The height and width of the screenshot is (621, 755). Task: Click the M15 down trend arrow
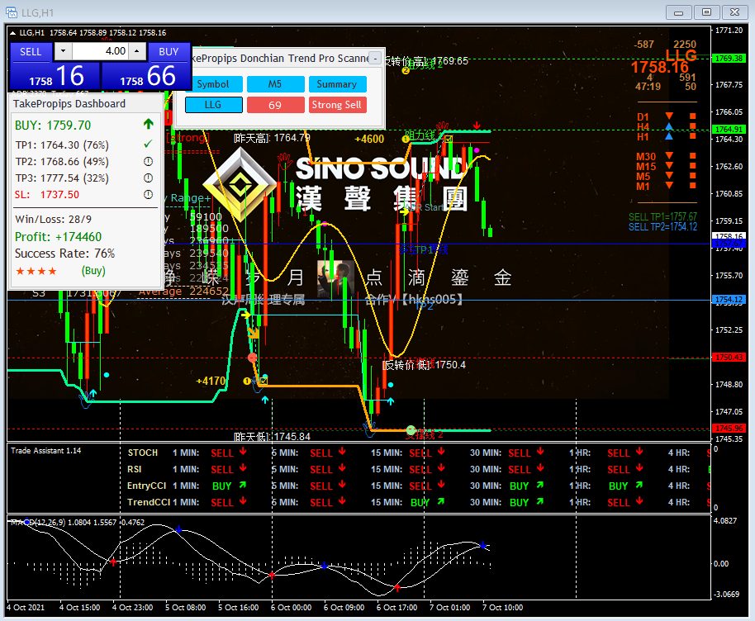669,166
